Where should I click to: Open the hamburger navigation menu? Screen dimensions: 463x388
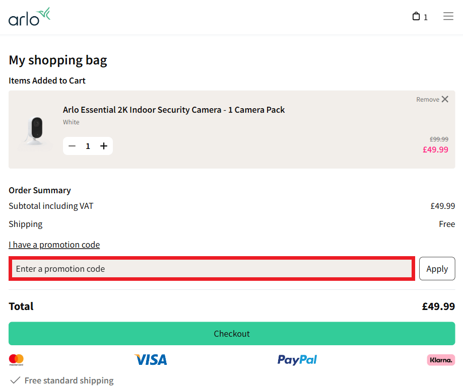click(448, 16)
